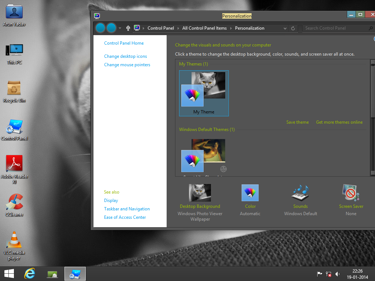The image size is (375, 281).
Task: Click the Automatic Color palette swatch
Action: tap(250, 193)
